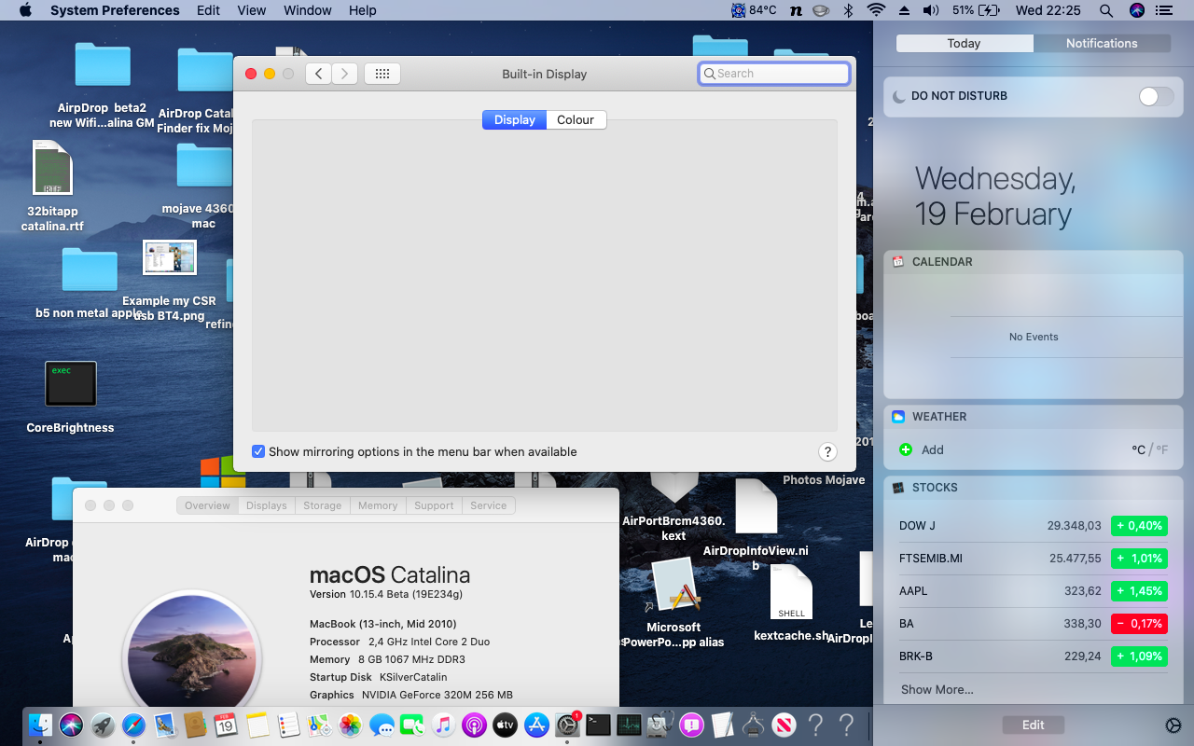Screen dimensions: 1194x746
Task: Click the Bluetooth menu bar icon
Action: pyautogui.click(x=848, y=10)
